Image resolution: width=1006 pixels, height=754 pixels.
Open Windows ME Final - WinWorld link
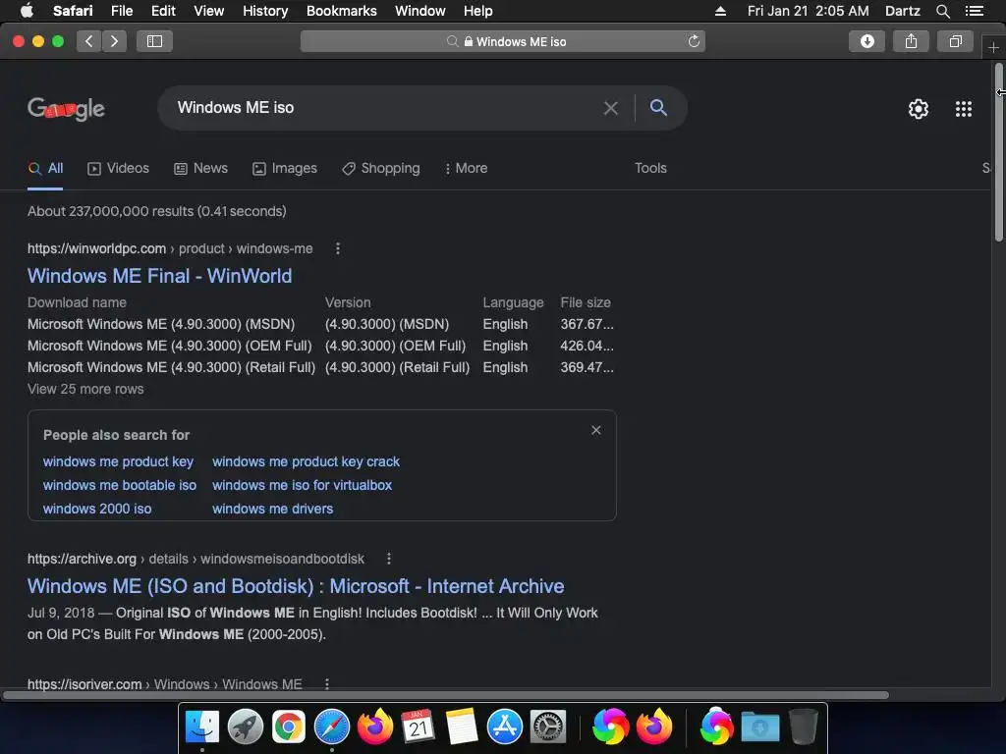(160, 276)
